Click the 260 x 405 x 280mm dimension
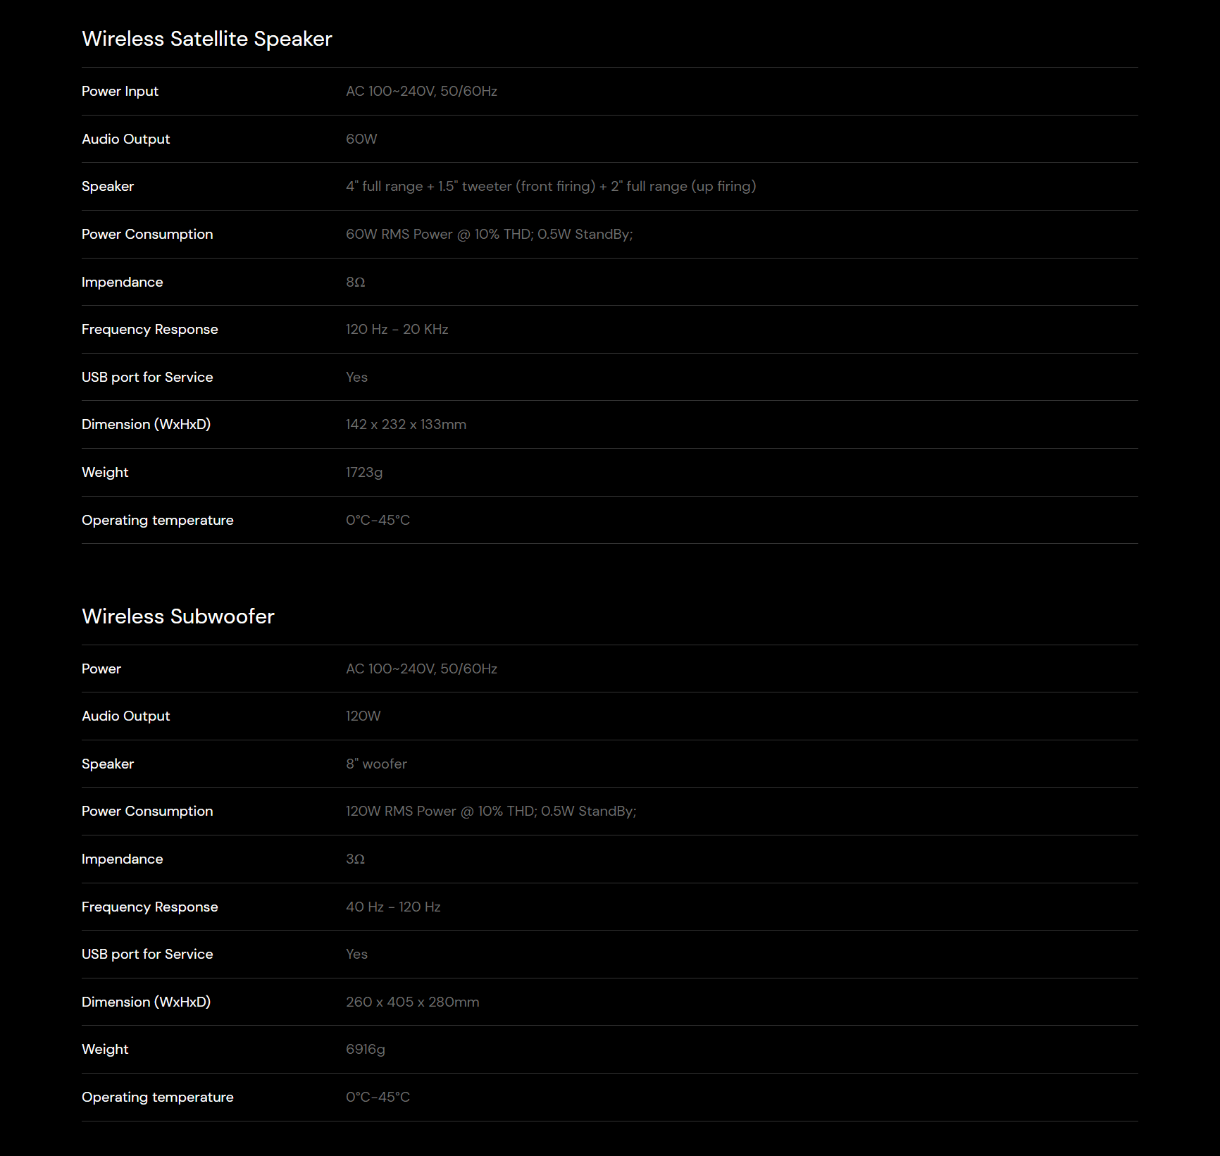 [412, 1002]
